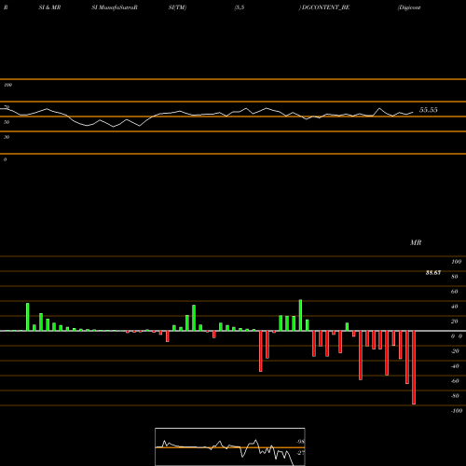The image size is (466, 466).
Task: Click the tallest green bar in the MR chart
Action: [x=300, y=315]
